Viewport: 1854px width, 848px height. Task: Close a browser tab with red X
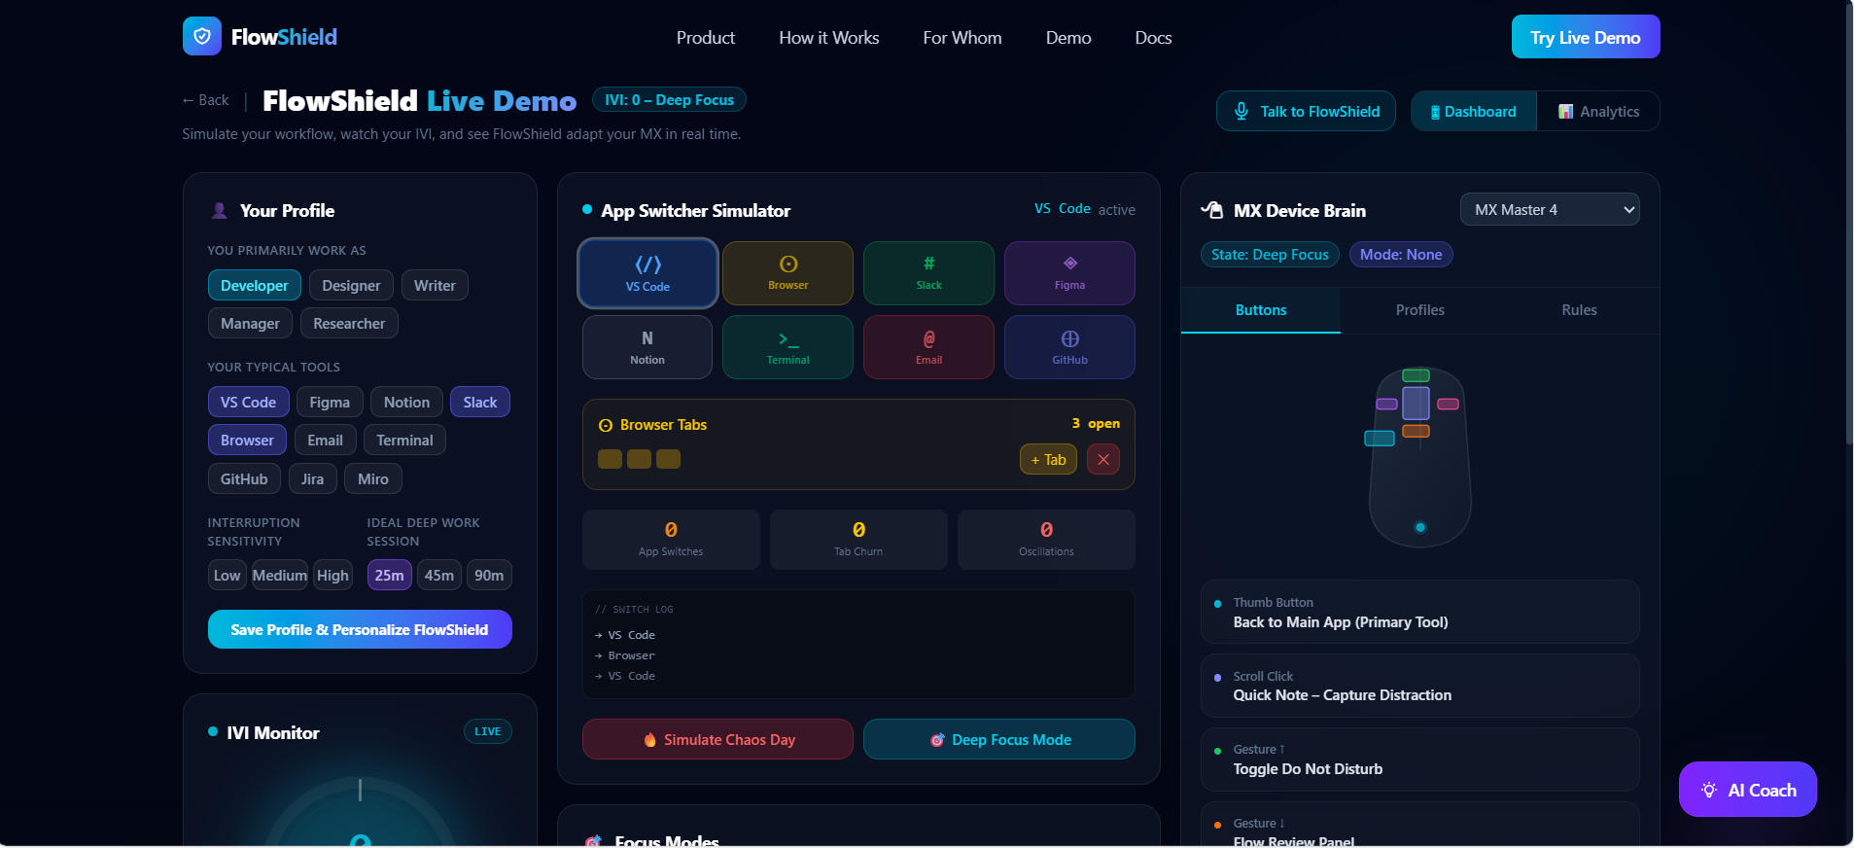pos(1103,459)
